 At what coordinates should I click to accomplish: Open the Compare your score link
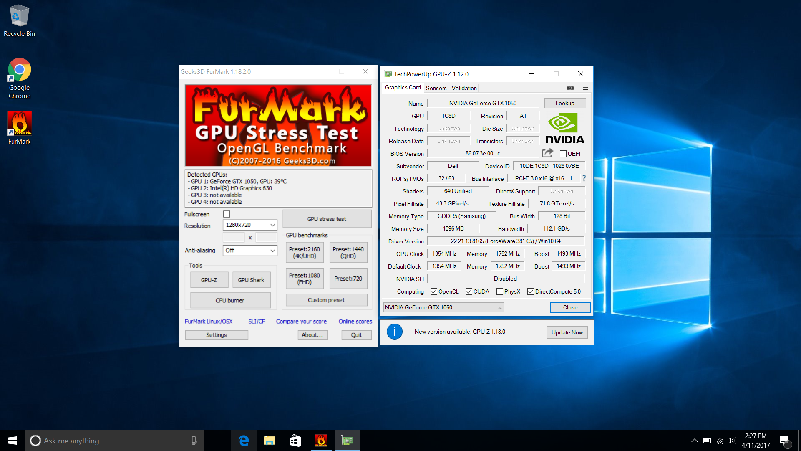click(x=301, y=322)
